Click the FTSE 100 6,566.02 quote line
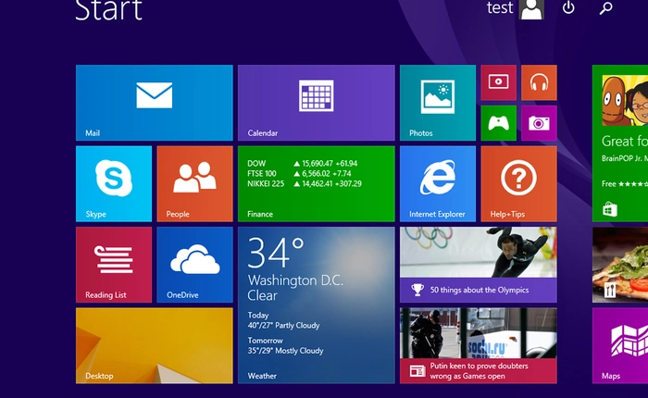 (299, 174)
